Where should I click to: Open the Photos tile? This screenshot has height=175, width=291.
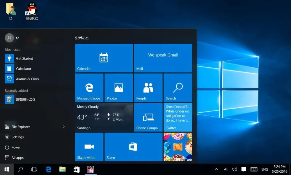tap(119, 87)
